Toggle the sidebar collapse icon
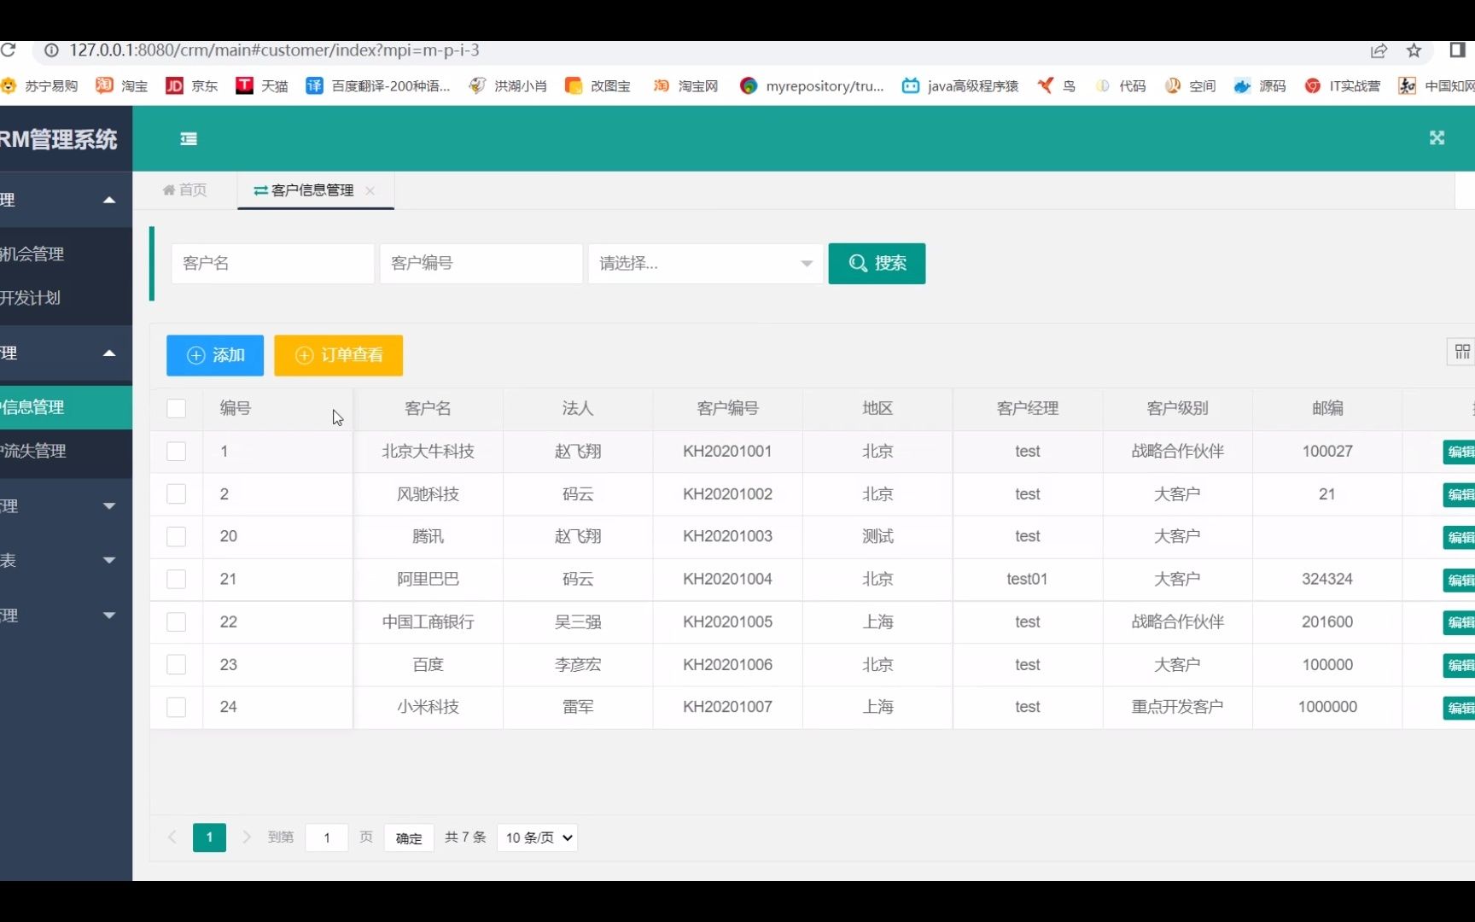The image size is (1475, 922). (188, 138)
